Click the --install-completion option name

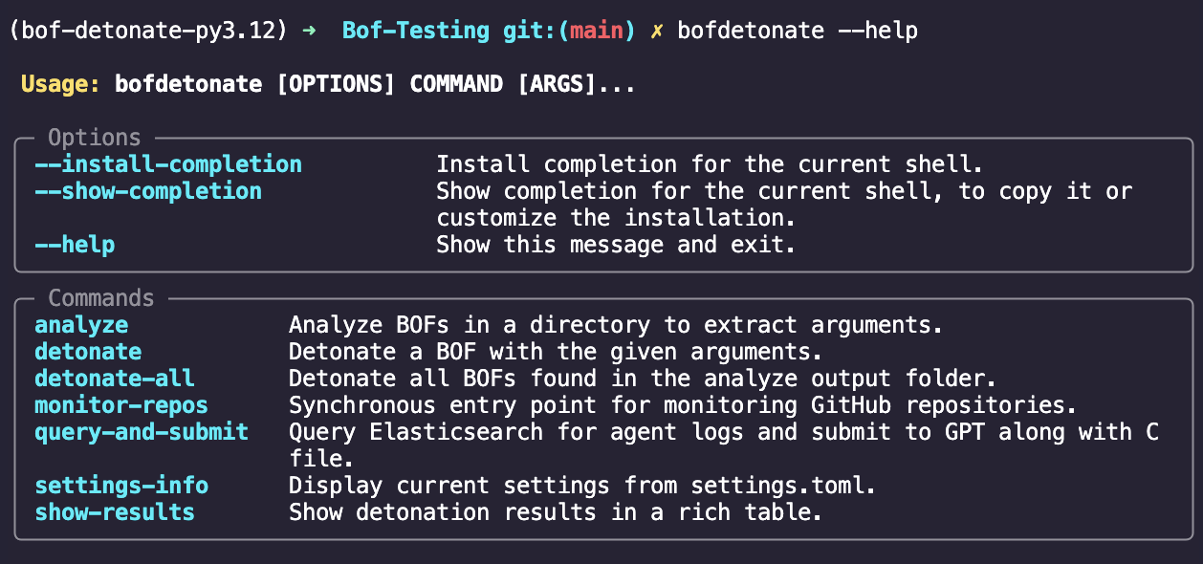click(168, 164)
